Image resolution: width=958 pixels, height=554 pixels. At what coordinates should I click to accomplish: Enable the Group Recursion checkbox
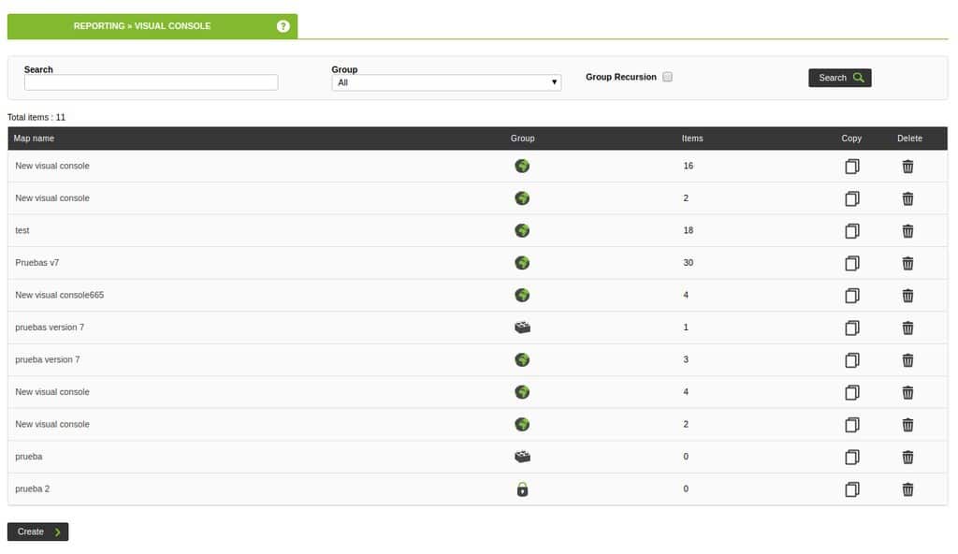[x=667, y=77]
